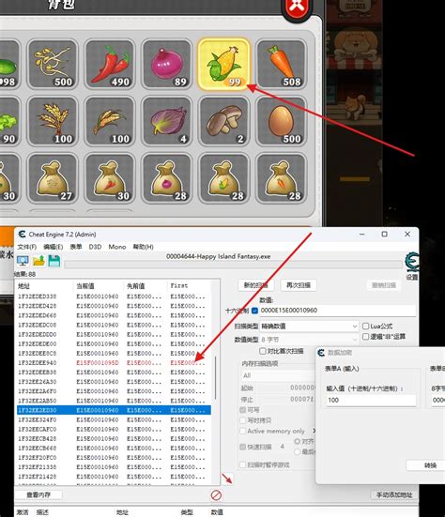Open the process list monitor icon

point(23,261)
